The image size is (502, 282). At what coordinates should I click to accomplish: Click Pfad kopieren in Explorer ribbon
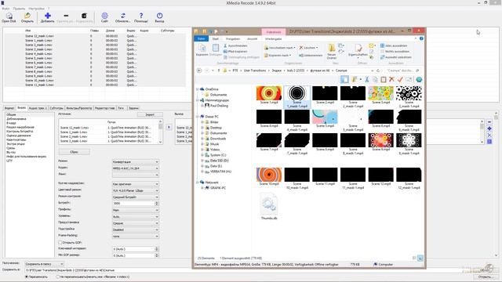pos(235,52)
